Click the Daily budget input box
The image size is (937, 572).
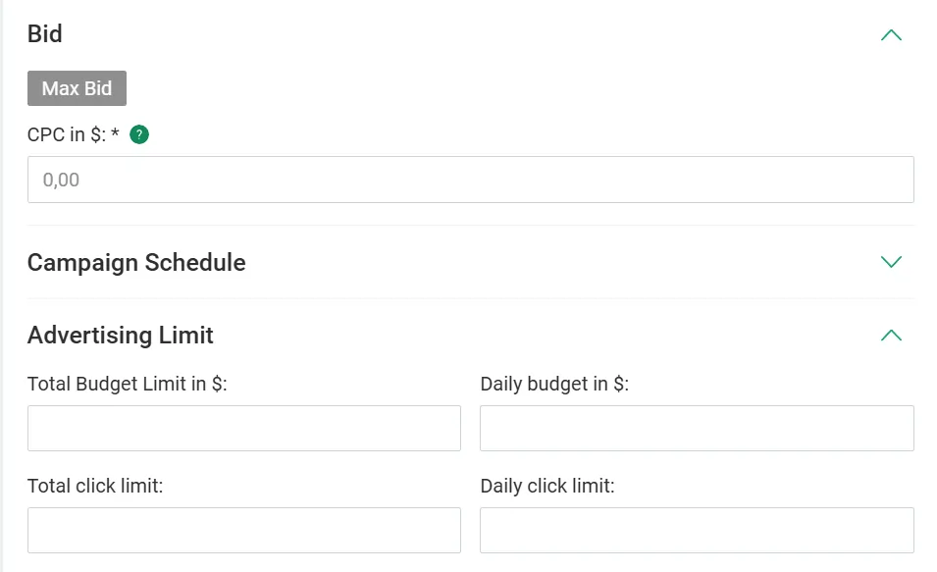pyautogui.click(x=697, y=428)
